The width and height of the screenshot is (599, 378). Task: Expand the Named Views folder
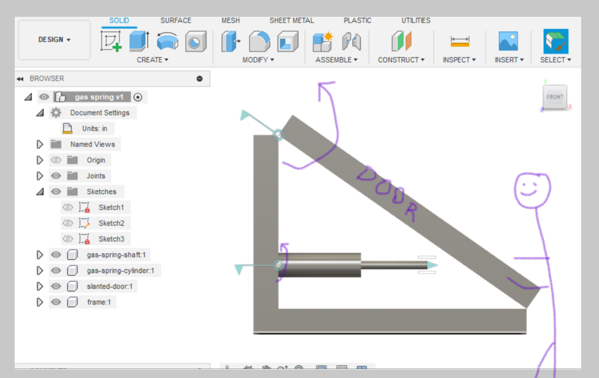(x=40, y=144)
